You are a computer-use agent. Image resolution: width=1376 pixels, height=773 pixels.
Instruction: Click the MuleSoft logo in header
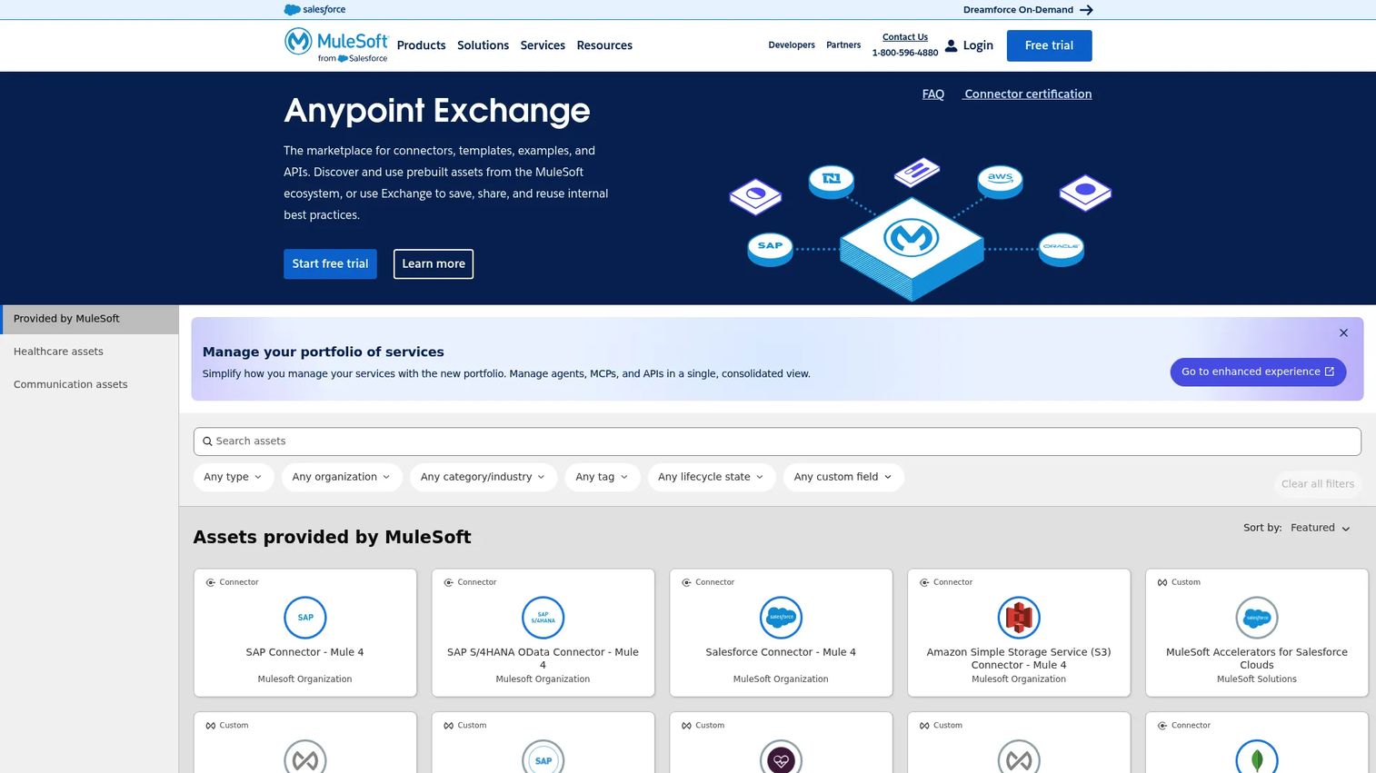click(x=336, y=45)
